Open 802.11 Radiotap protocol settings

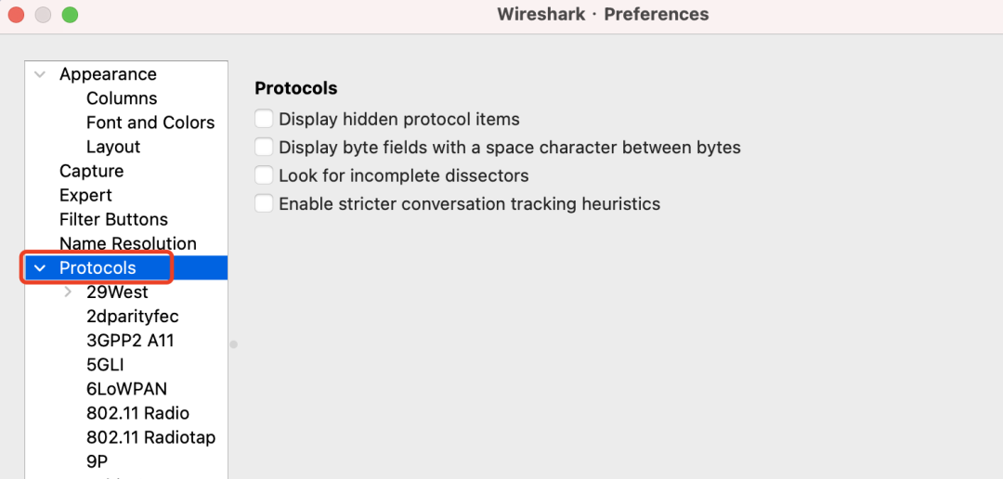coord(151,437)
